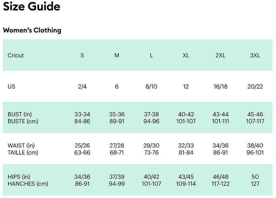Click the Size Guide heading
276x198 pixels.
pyautogui.click(x=31, y=7)
